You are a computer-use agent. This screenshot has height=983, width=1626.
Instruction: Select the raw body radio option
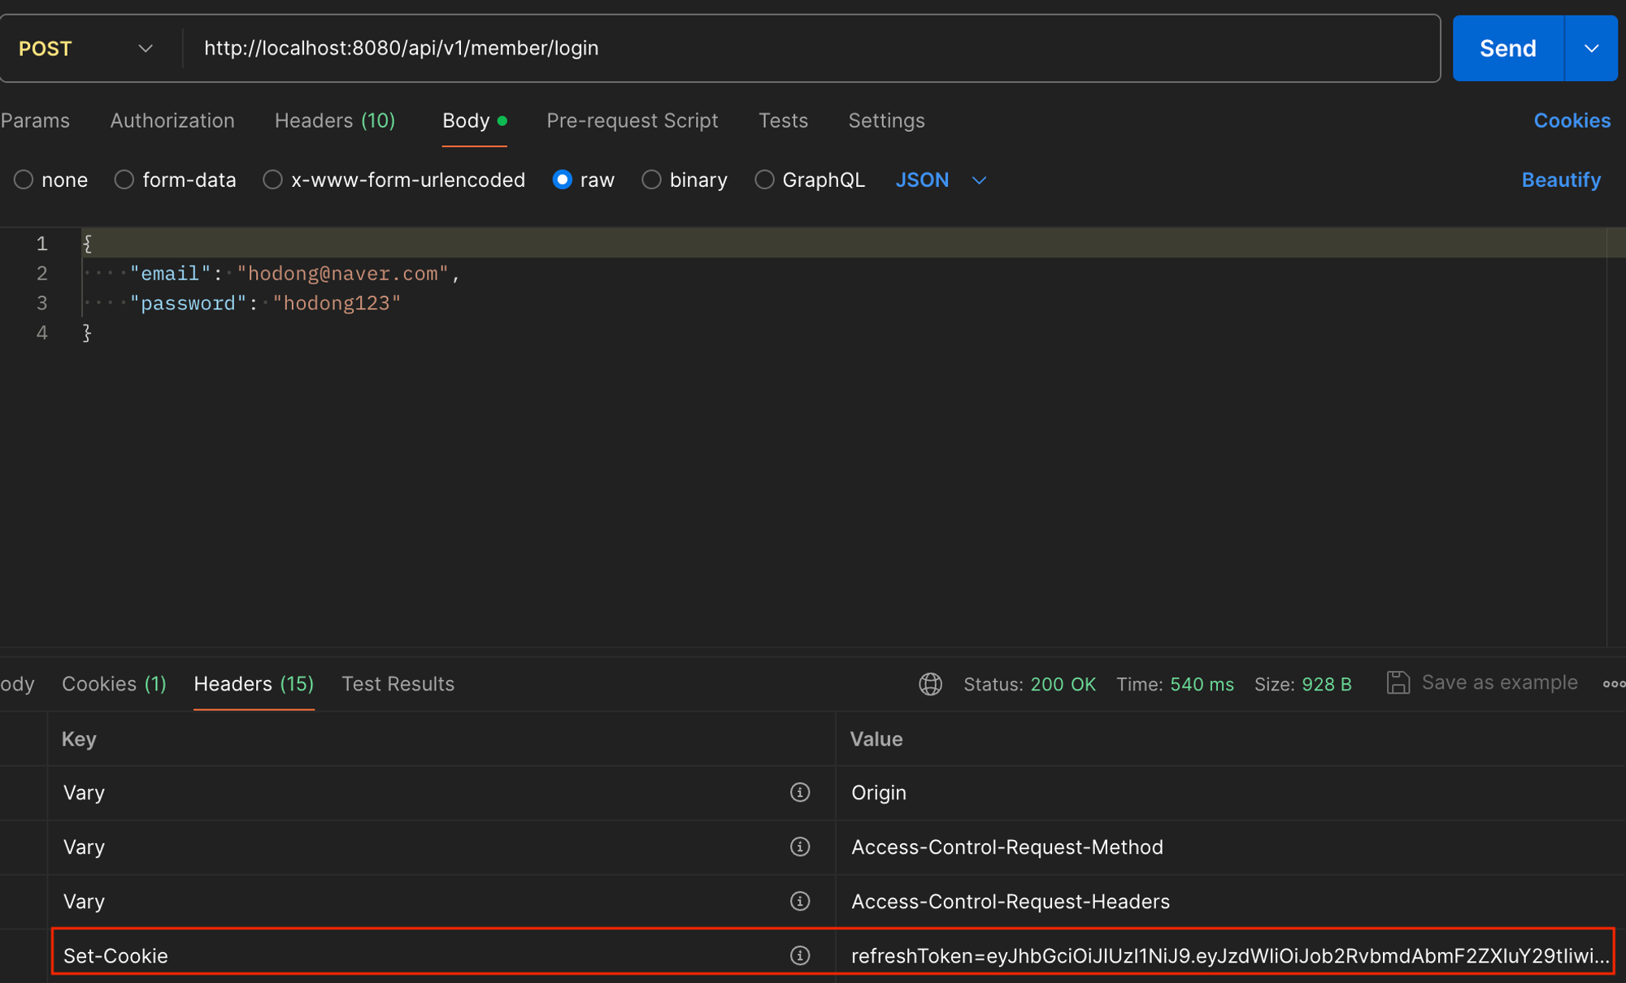click(x=562, y=180)
